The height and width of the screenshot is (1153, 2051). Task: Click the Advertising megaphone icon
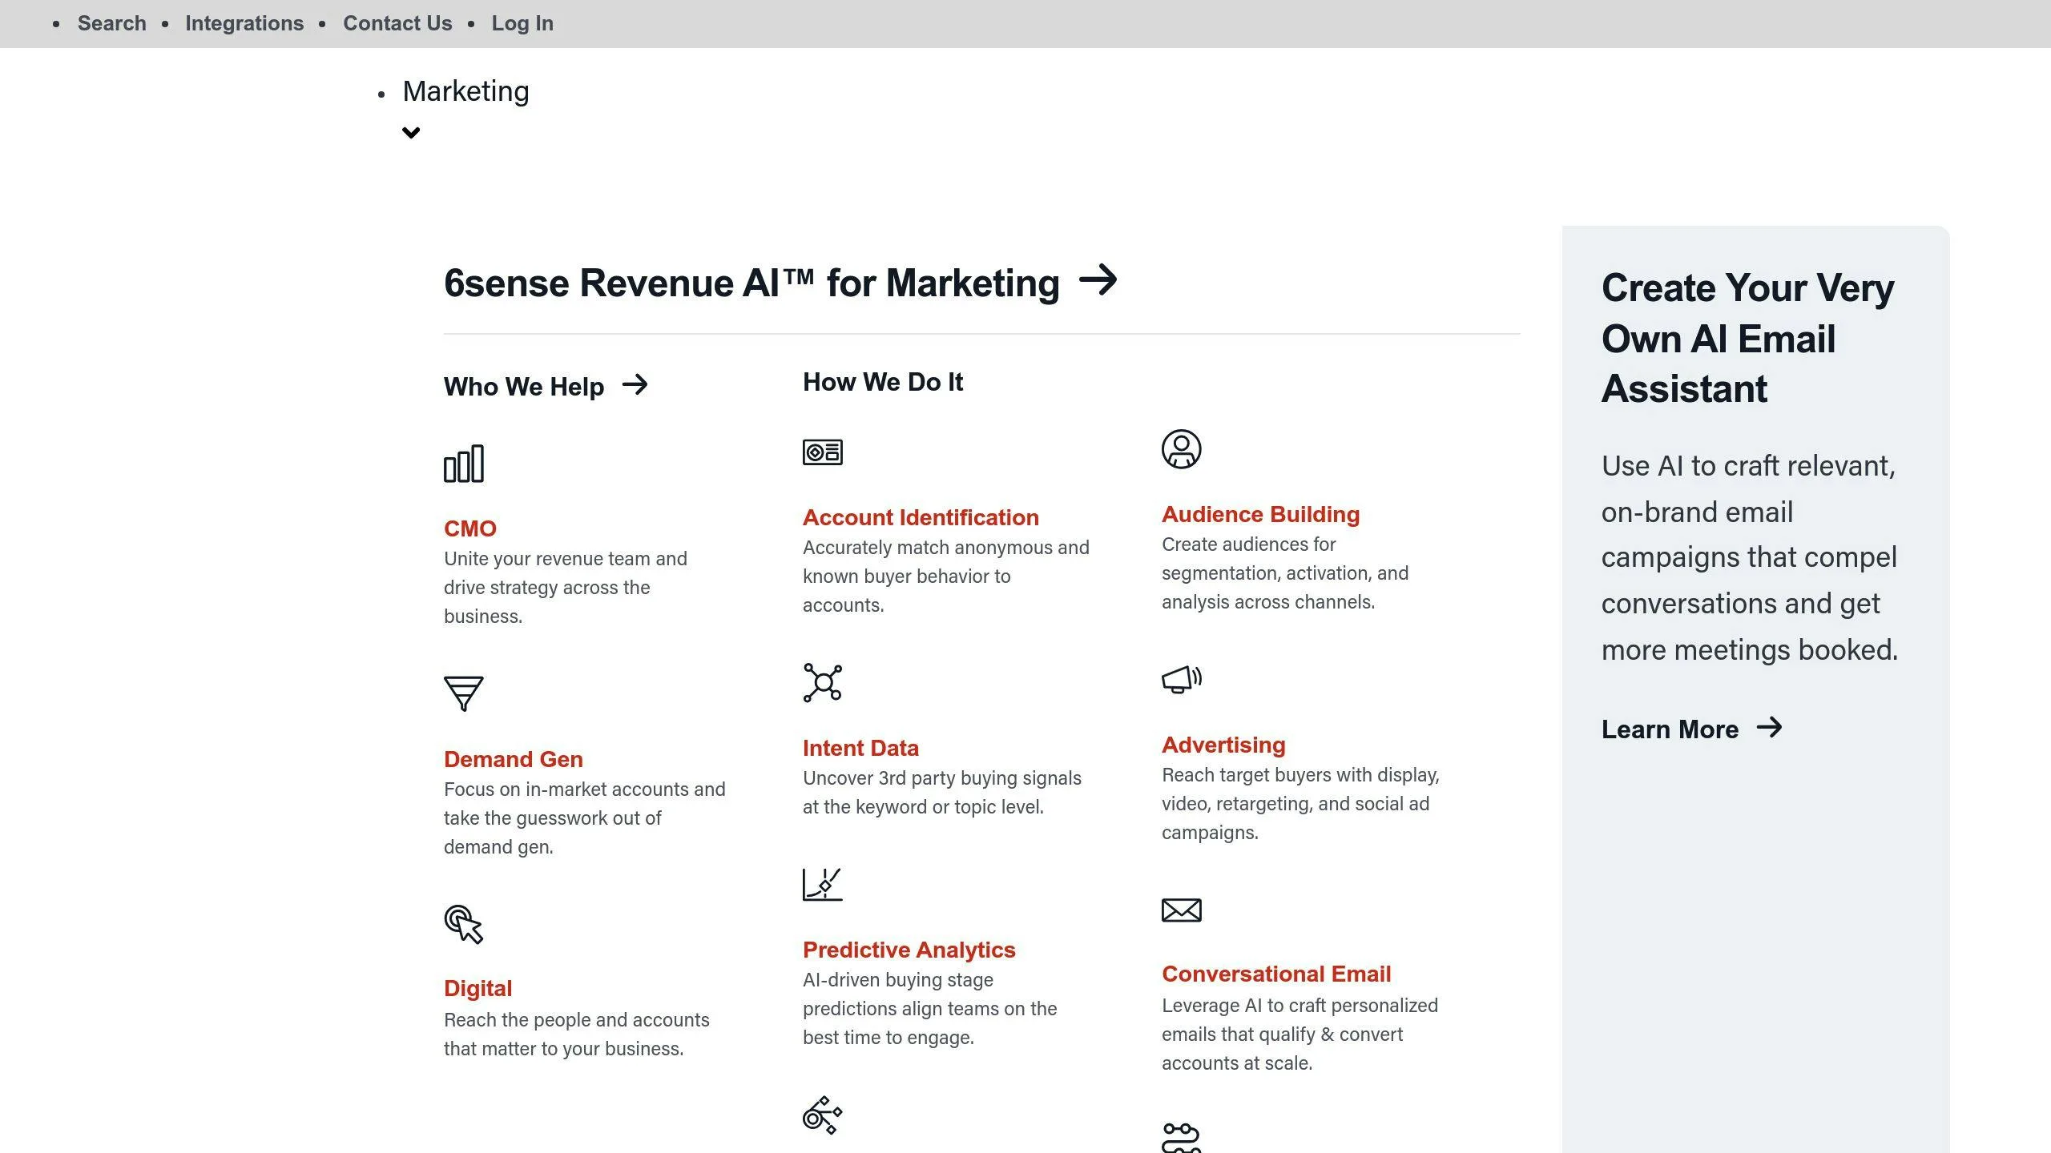(x=1182, y=680)
